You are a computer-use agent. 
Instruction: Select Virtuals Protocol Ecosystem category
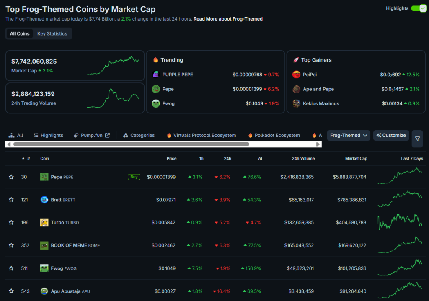[201, 135]
